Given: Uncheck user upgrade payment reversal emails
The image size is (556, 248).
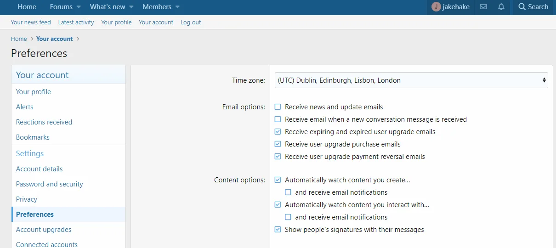Looking at the screenshot, I should [278, 157].
